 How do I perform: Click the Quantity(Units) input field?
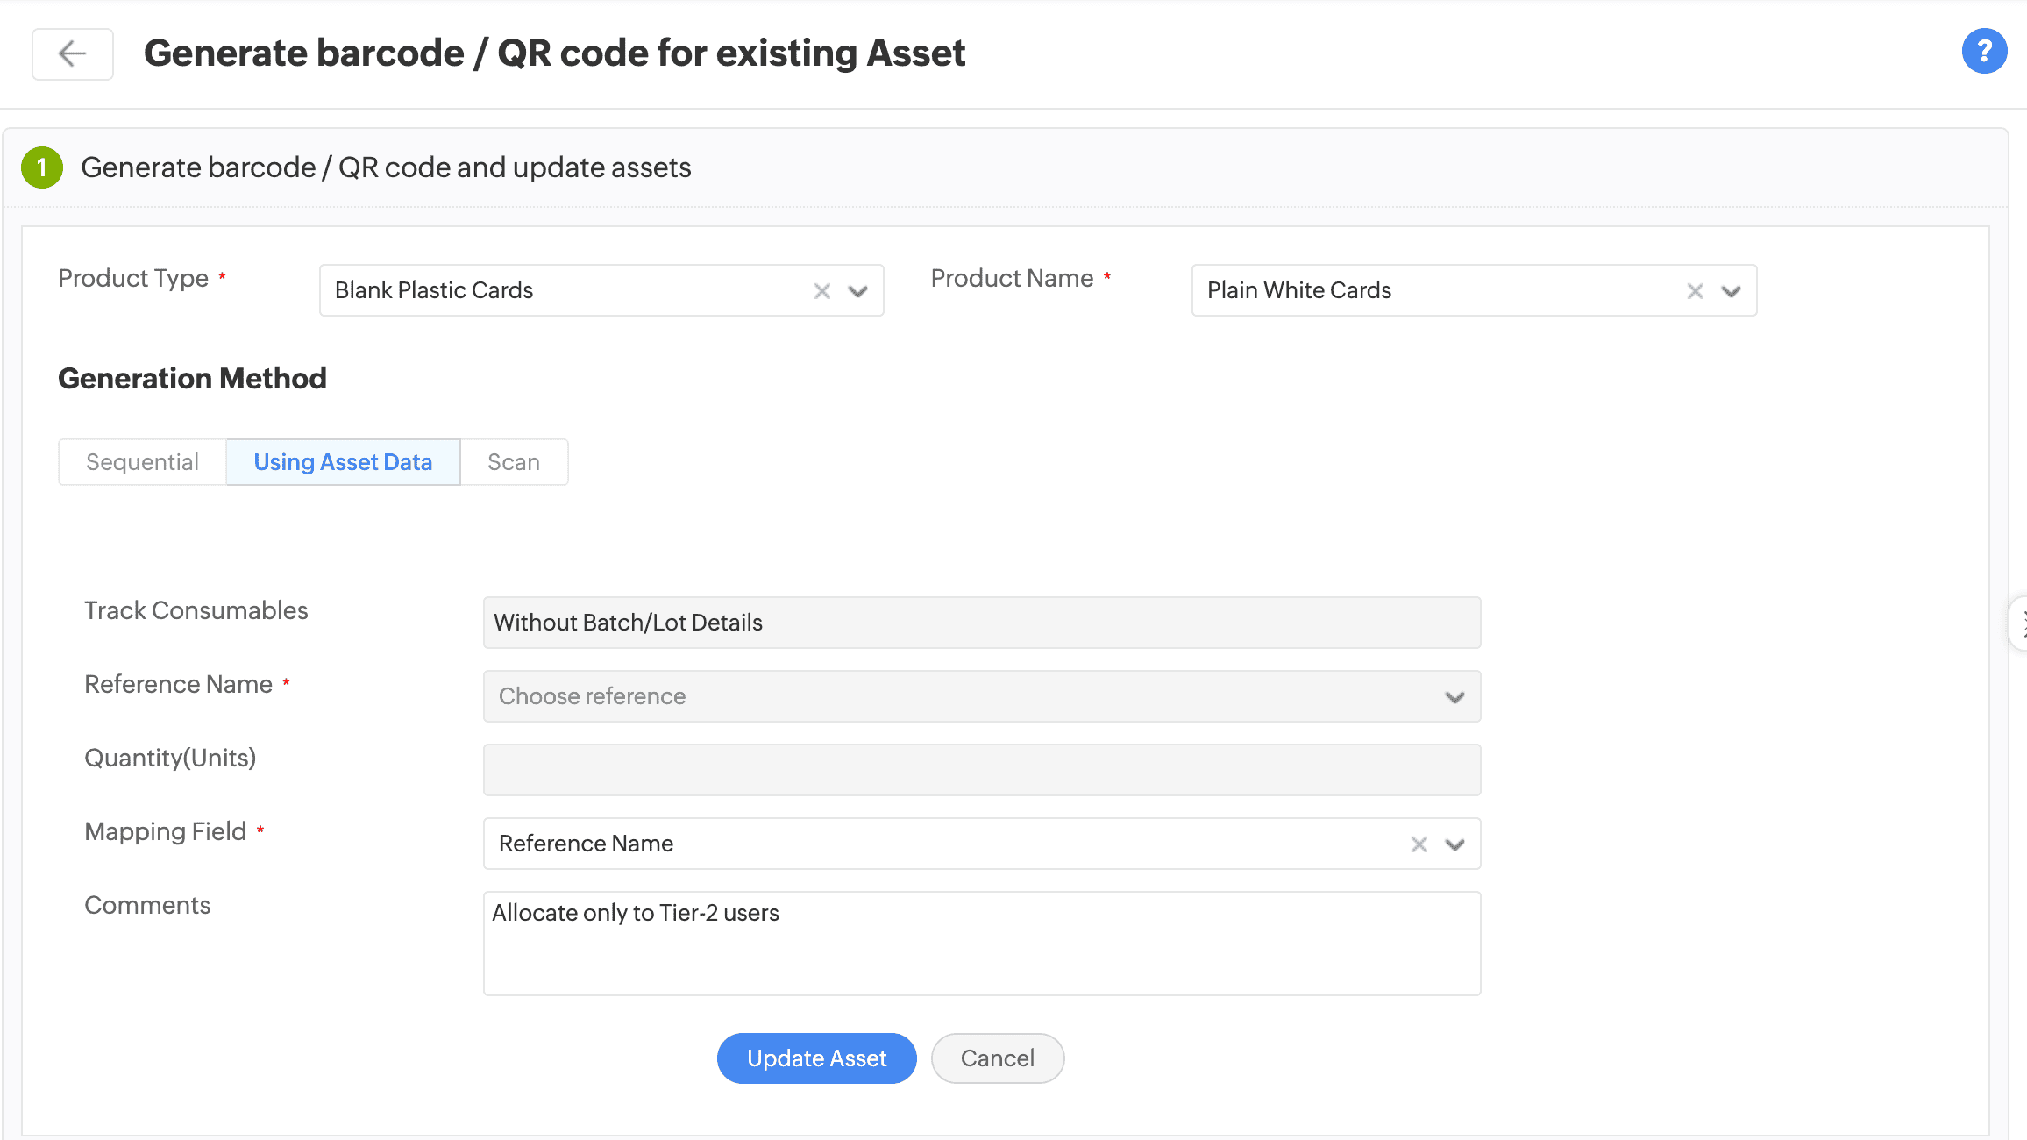tap(982, 770)
